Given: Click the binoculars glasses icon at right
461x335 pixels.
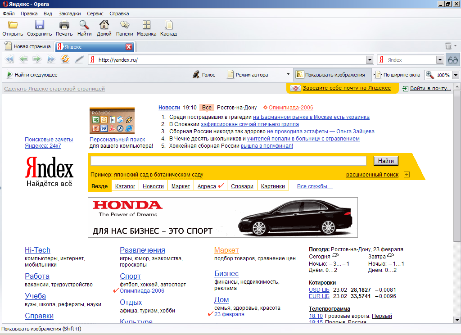Looking at the screenshot, I should click(453, 60).
